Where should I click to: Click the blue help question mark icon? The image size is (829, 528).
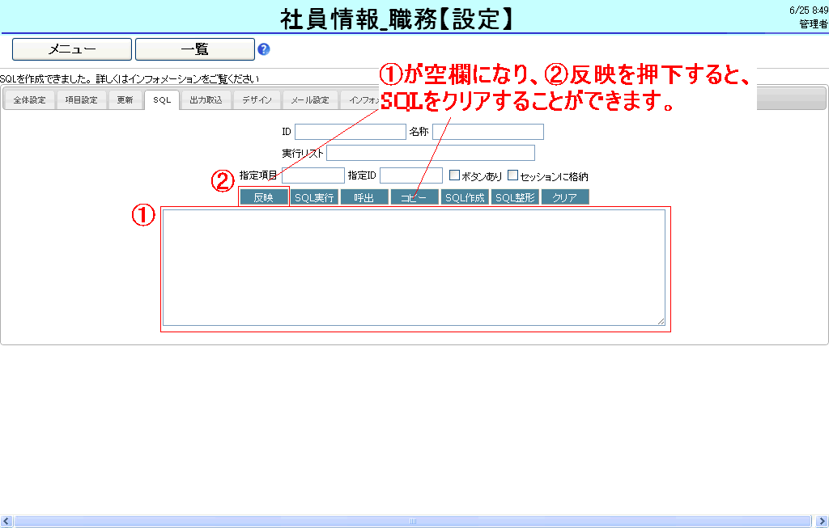pos(263,49)
